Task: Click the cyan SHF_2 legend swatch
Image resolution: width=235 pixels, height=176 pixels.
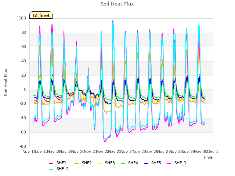Action: [51, 169]
